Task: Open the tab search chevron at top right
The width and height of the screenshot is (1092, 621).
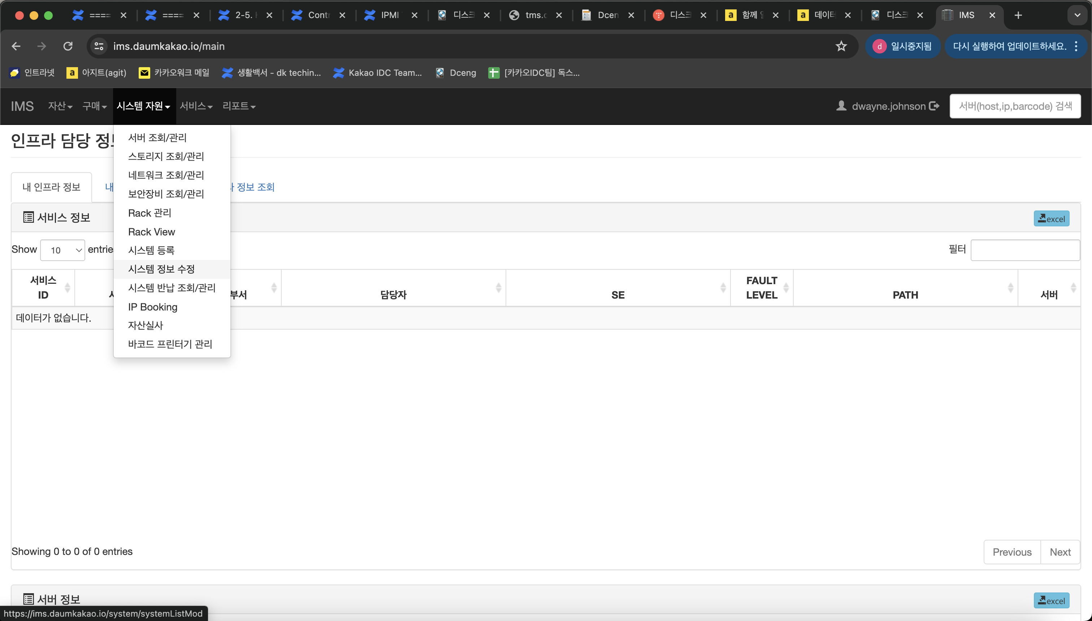Action: 1078,16
